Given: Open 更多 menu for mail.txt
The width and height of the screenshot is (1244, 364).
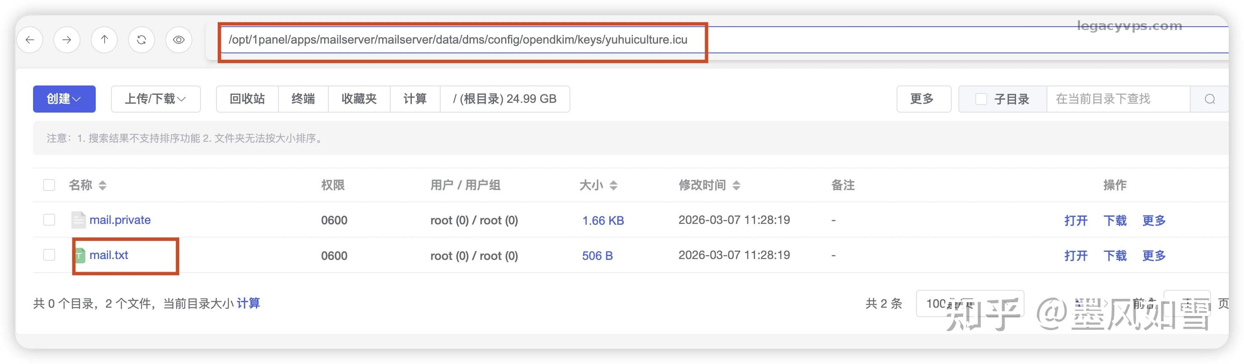Looking at the screenshot, I should point(1154,256).
